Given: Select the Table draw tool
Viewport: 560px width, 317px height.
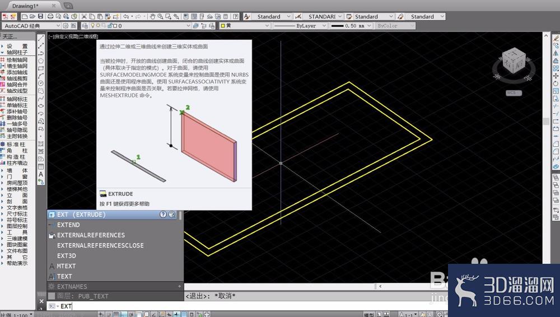Looking at the screenshot, I should tap(41, 166).
